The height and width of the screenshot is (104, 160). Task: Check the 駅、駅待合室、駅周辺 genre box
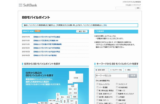(x=98, y=90)
